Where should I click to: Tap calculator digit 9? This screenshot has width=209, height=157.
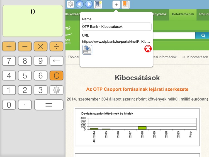pyautogui.click(x=40, y=61)
